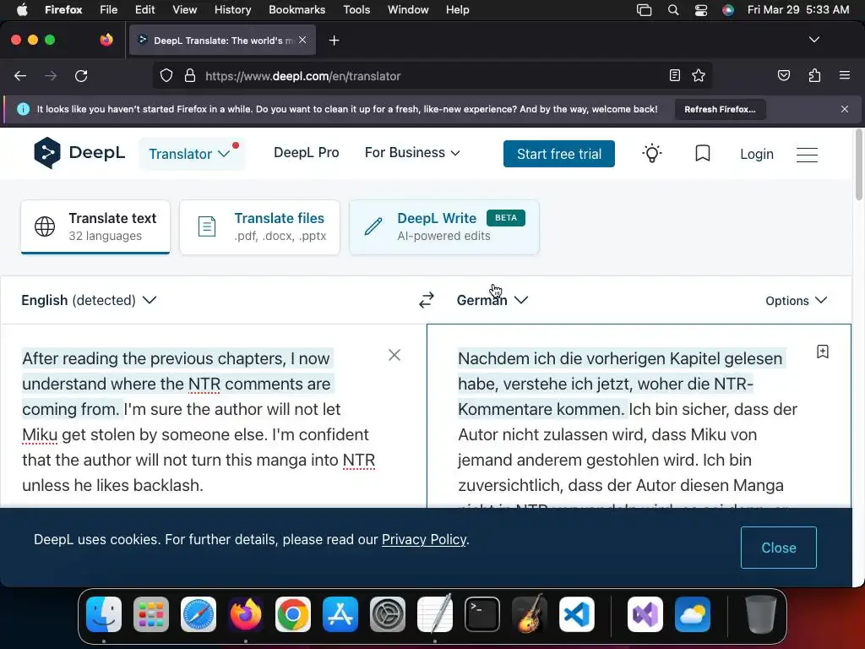Screen dimensions: 865x649
Task: Click the site padlock icon
Action: click(190, 75)
